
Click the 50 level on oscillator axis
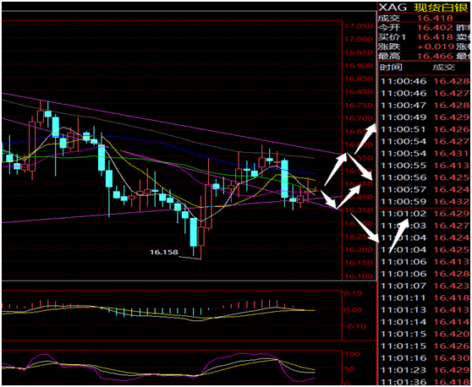coord(350,369)
